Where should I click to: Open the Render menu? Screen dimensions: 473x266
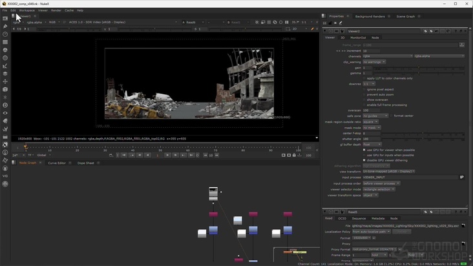tap(56, 10)
